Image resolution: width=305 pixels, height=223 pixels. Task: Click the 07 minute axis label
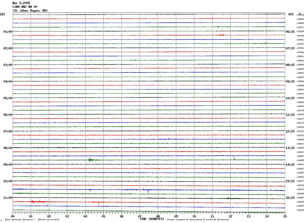[140, 216]
